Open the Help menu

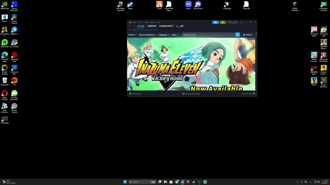[x=159, y=22]
